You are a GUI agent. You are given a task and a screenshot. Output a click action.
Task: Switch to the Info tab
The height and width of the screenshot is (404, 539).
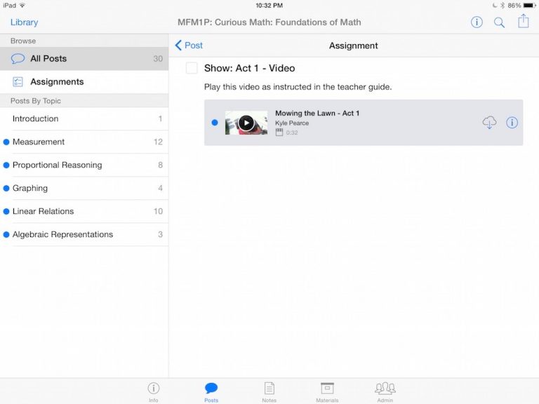[x=153, y=391]
